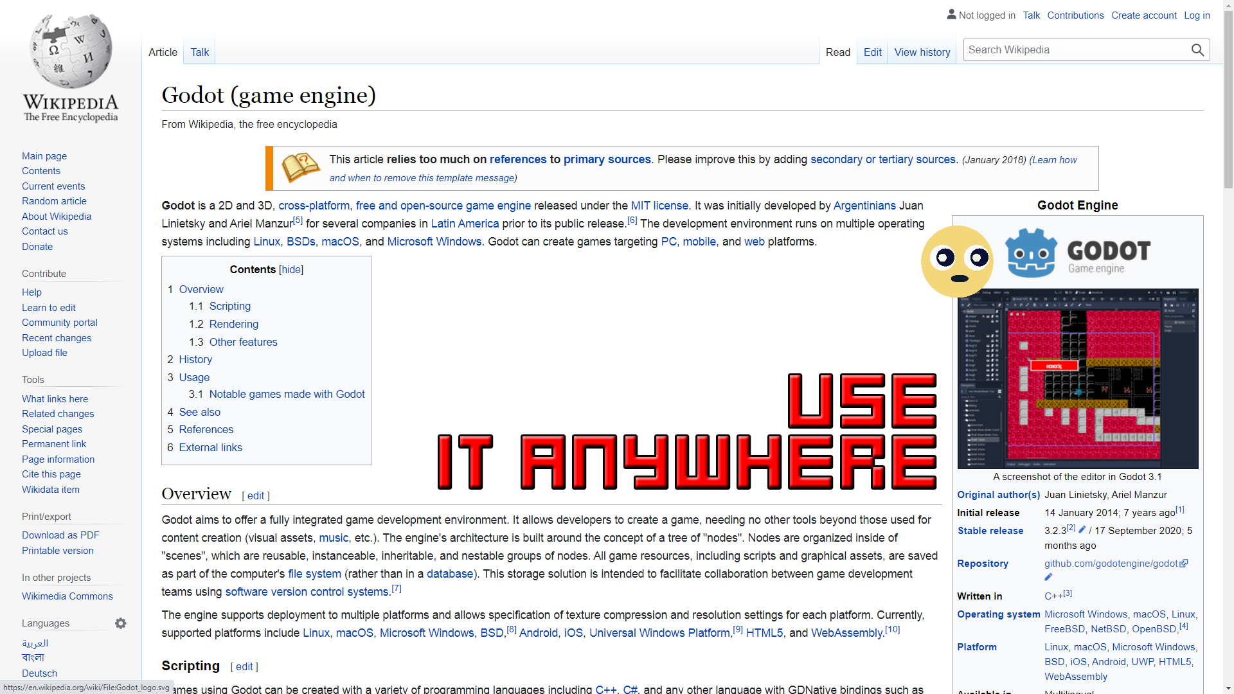The width and height of the screenshot is (1234, 694).
Task: Open the primary sources link in notice
Action: [607, 159]
